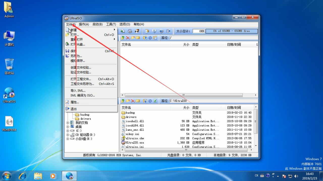Expand the (C:) drive tree node

point(68,131)
